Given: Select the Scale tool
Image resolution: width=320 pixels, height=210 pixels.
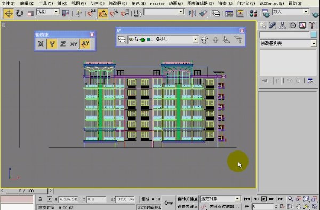Looking at the screenshot, I should pyautogui.click(x=30, y=14).
